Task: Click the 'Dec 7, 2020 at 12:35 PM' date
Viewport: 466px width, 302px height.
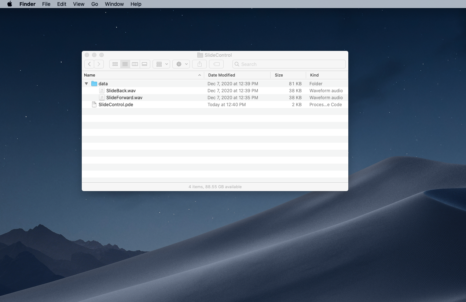Action: point(233,97)
